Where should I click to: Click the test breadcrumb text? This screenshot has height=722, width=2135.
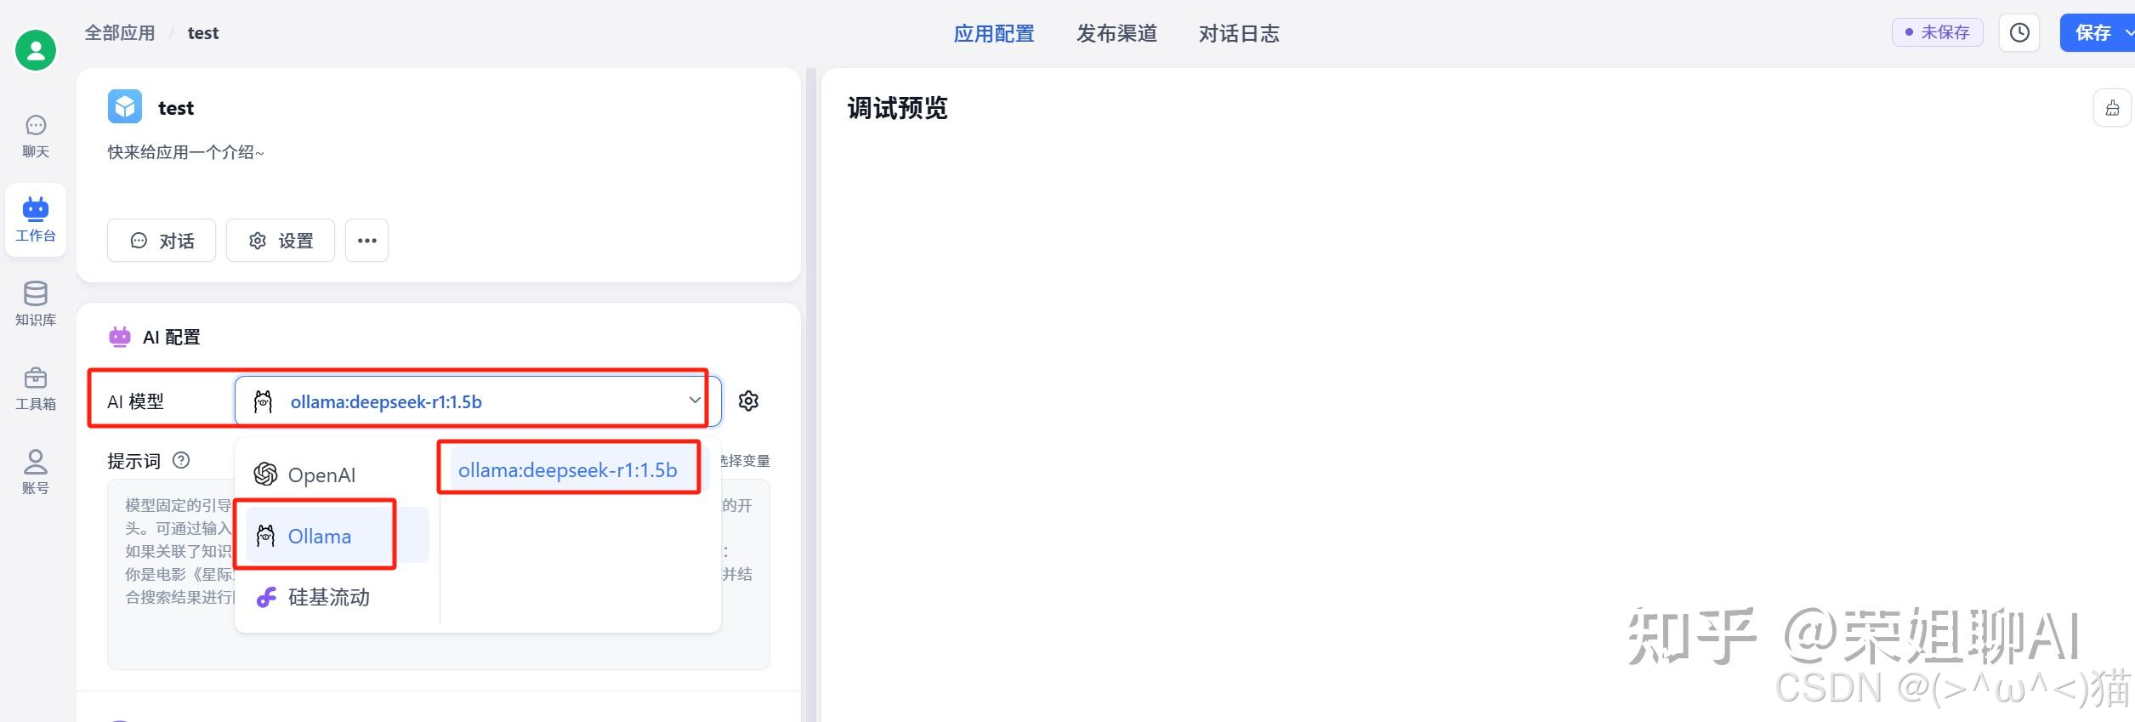point(203,33)
